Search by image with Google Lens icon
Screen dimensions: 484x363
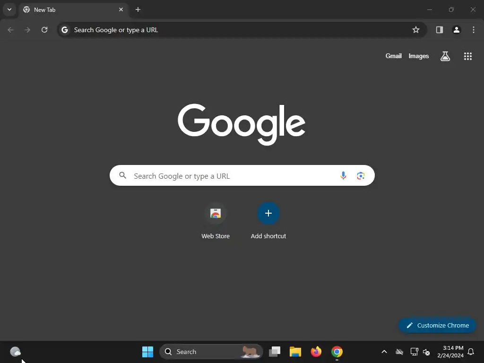click(x=361, y=176)
